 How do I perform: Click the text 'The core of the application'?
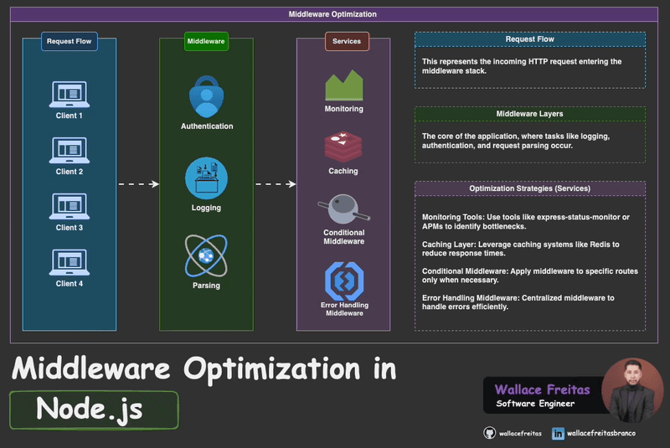coord(516,141)
